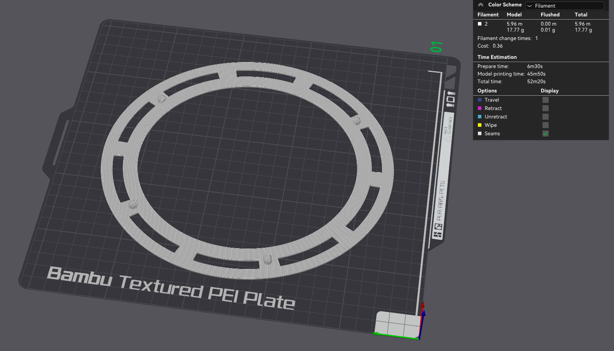Click filament 2 white color swatch
This screenshot has height=351, width=614.
pyautogui.click(x=480, y=24)
